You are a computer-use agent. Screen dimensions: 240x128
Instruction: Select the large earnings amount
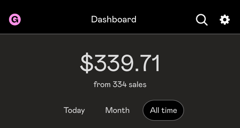click(120, 64)
